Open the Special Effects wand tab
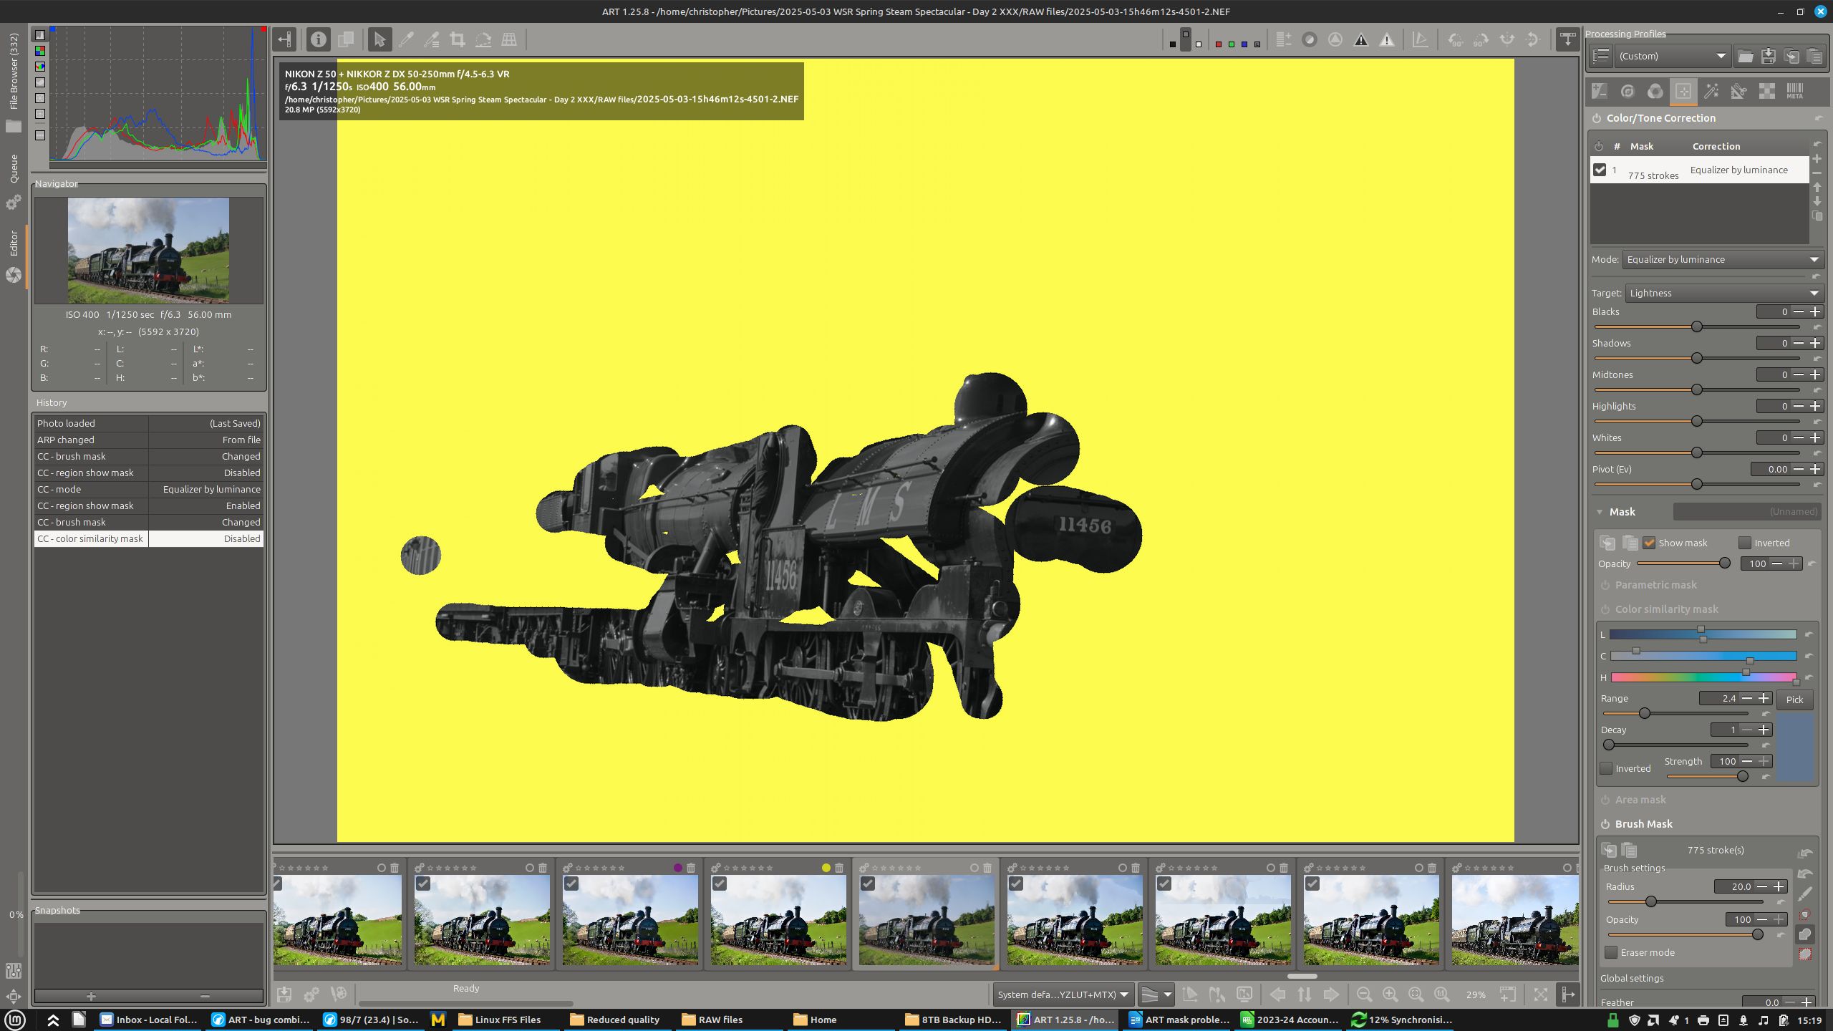Viewport: 1833px width, 1031px height. pyautogui.click(x=1711, y=91)
